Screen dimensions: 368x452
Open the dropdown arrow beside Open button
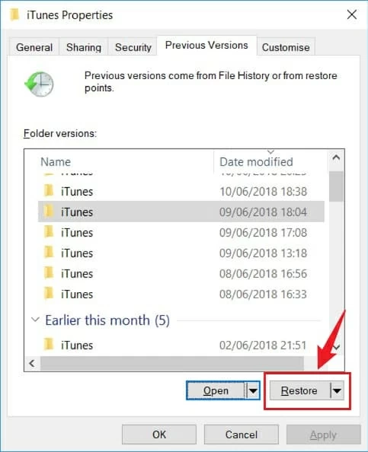tap(253, 390)
